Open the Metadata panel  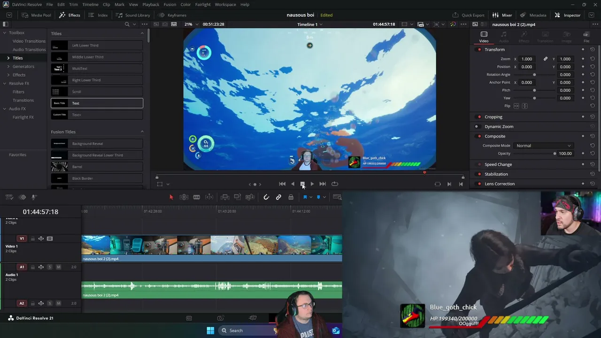(533, 15)
